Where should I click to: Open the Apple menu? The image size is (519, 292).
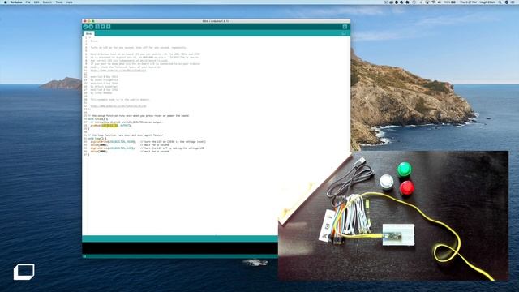pyautogui.click(x=5, y=2)
